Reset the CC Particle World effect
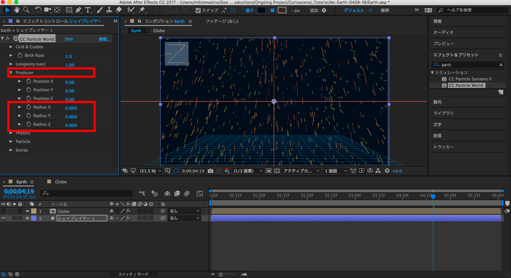This screenshot has height=278, width=511. pyautogui.click(x=69, y=39)
